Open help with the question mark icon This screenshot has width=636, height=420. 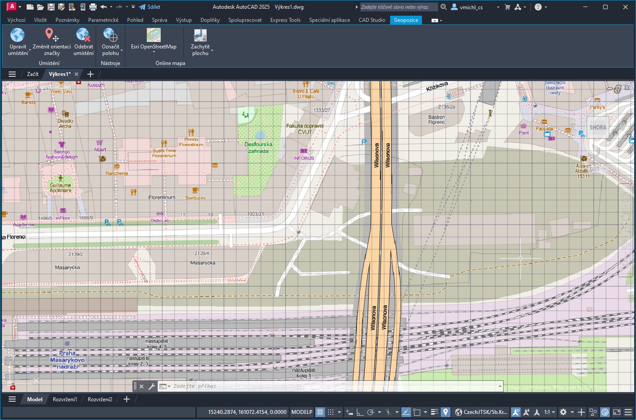(538, 7)
